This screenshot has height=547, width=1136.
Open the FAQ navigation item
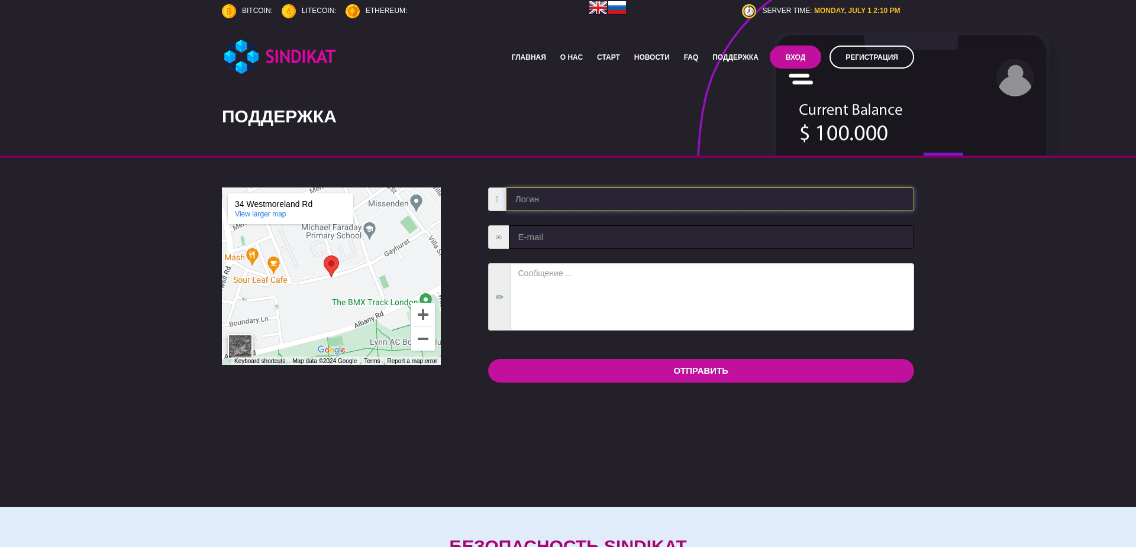(690, 57)
